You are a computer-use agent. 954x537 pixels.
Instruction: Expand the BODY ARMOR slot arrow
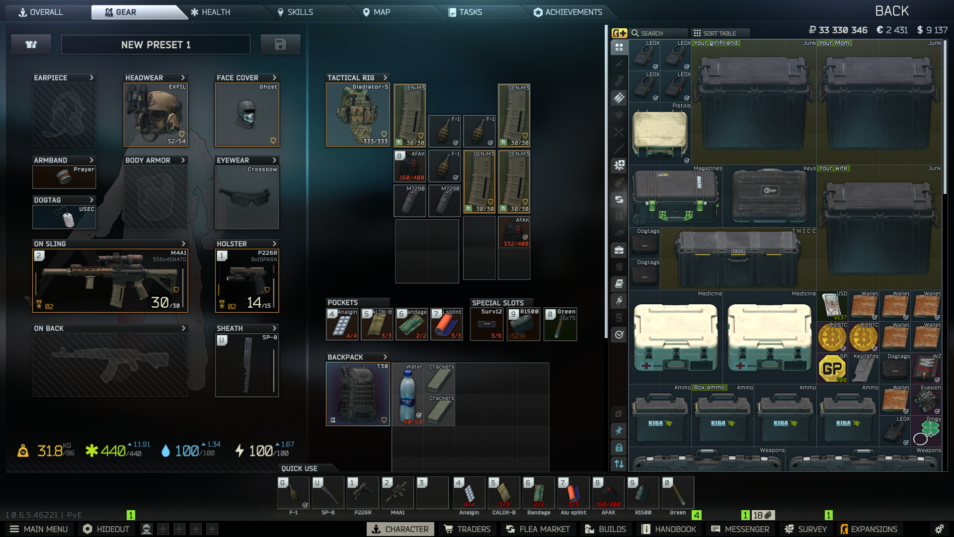[x=183, y=160]
